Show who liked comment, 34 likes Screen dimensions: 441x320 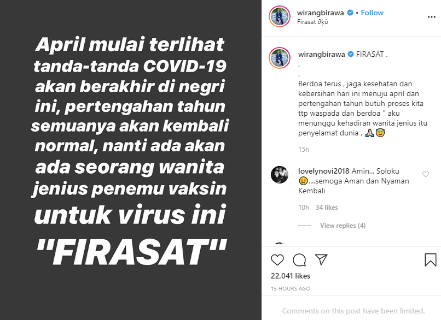click(x=327, y=208)
